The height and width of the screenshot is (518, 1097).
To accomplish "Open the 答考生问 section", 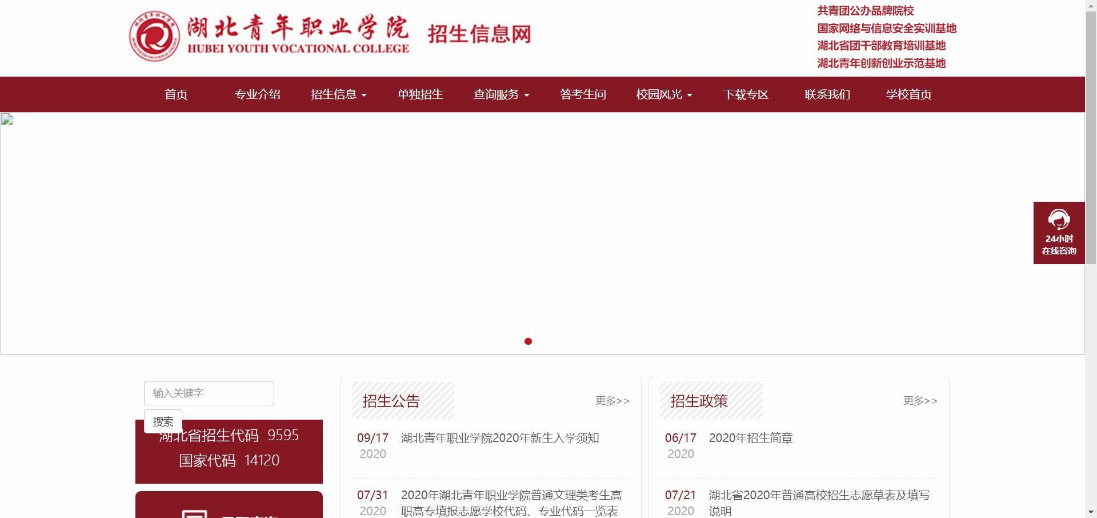I will 583,94.
